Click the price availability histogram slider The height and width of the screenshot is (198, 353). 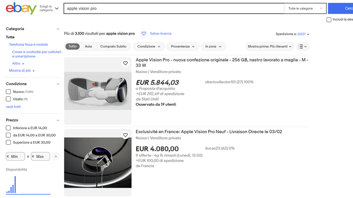pyautogui.click(x=28, y=184)
